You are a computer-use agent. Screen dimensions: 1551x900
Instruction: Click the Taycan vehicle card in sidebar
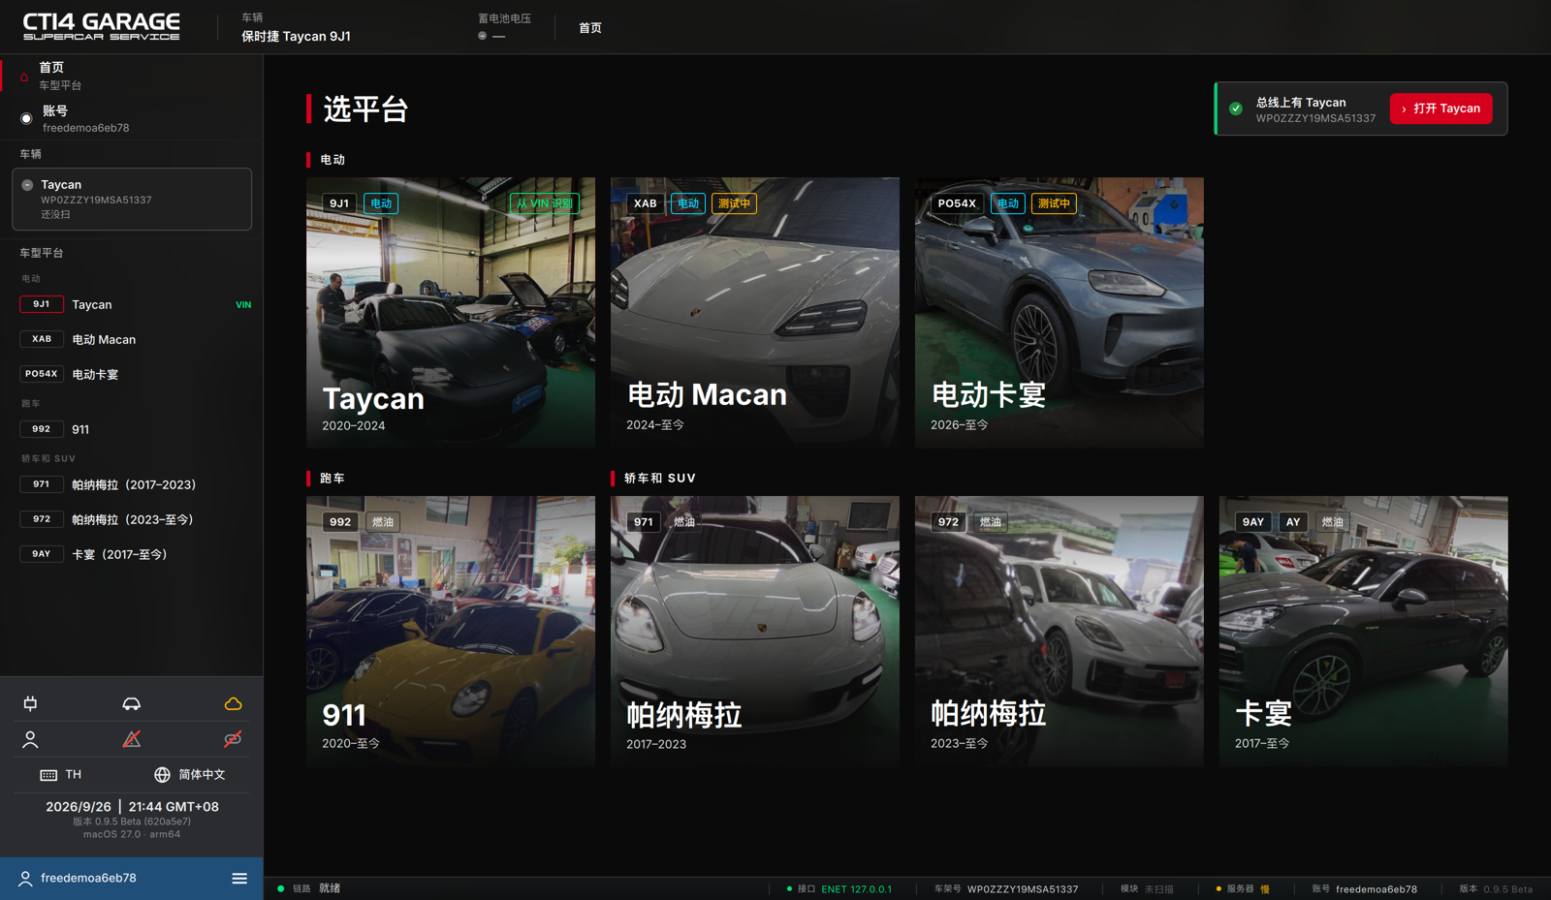coord(132,200)
